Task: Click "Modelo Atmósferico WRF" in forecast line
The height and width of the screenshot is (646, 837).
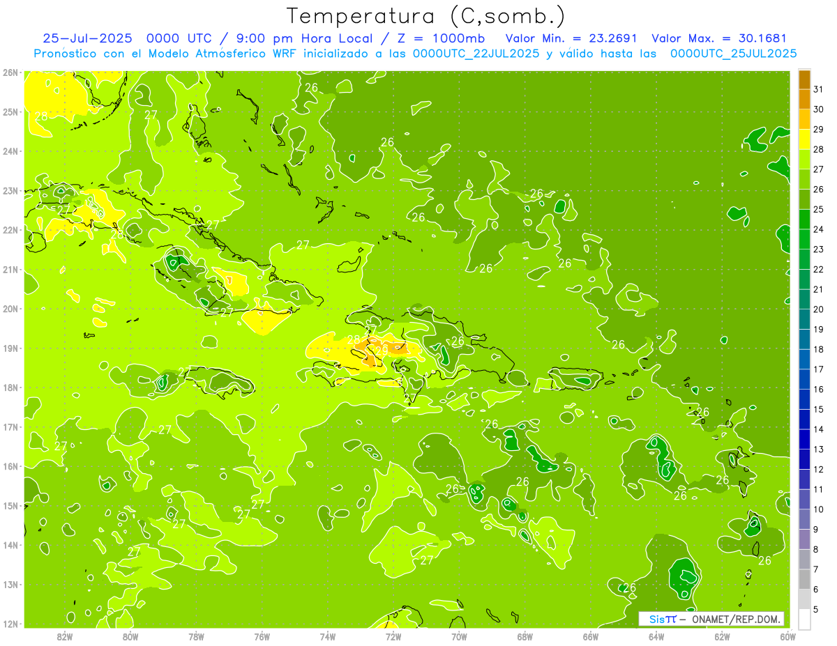Action: 222,54
